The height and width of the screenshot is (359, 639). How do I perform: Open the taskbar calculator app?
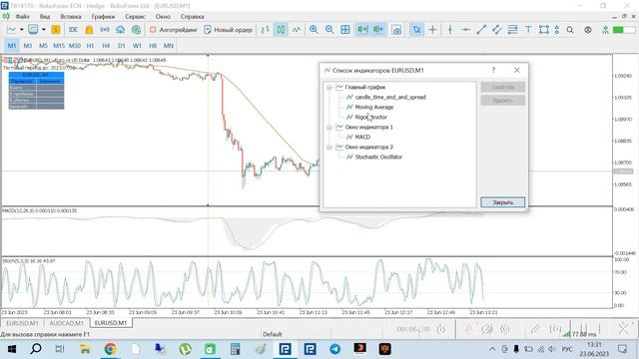235,349
